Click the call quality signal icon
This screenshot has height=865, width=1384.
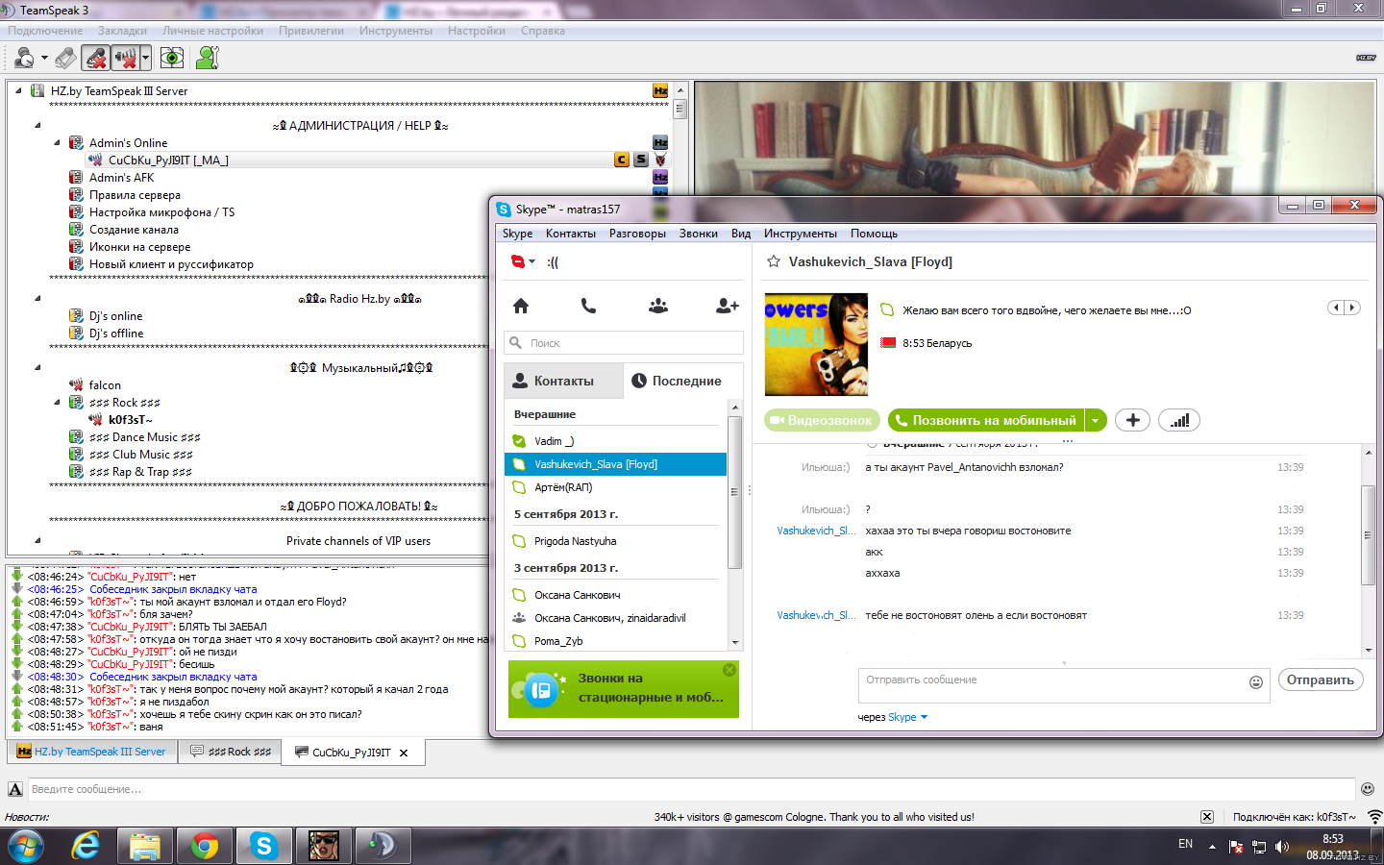click(x=1179, y=420)
